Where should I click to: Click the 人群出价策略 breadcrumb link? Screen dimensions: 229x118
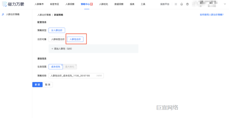tap(44, 15)
